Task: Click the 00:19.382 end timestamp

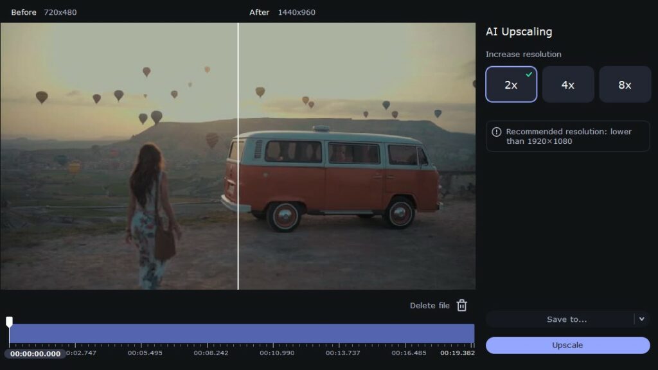Action: (x=457, y=353)
